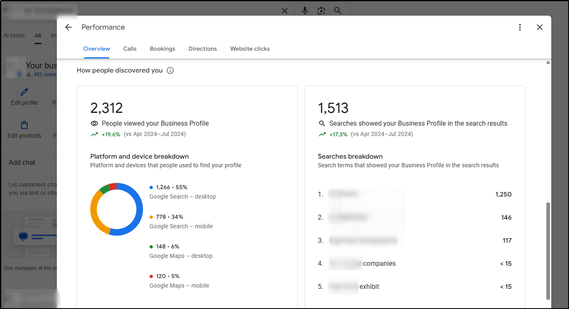Open Google Lens camera icon in search bar
569x309 pixels.
pos(321,11)
